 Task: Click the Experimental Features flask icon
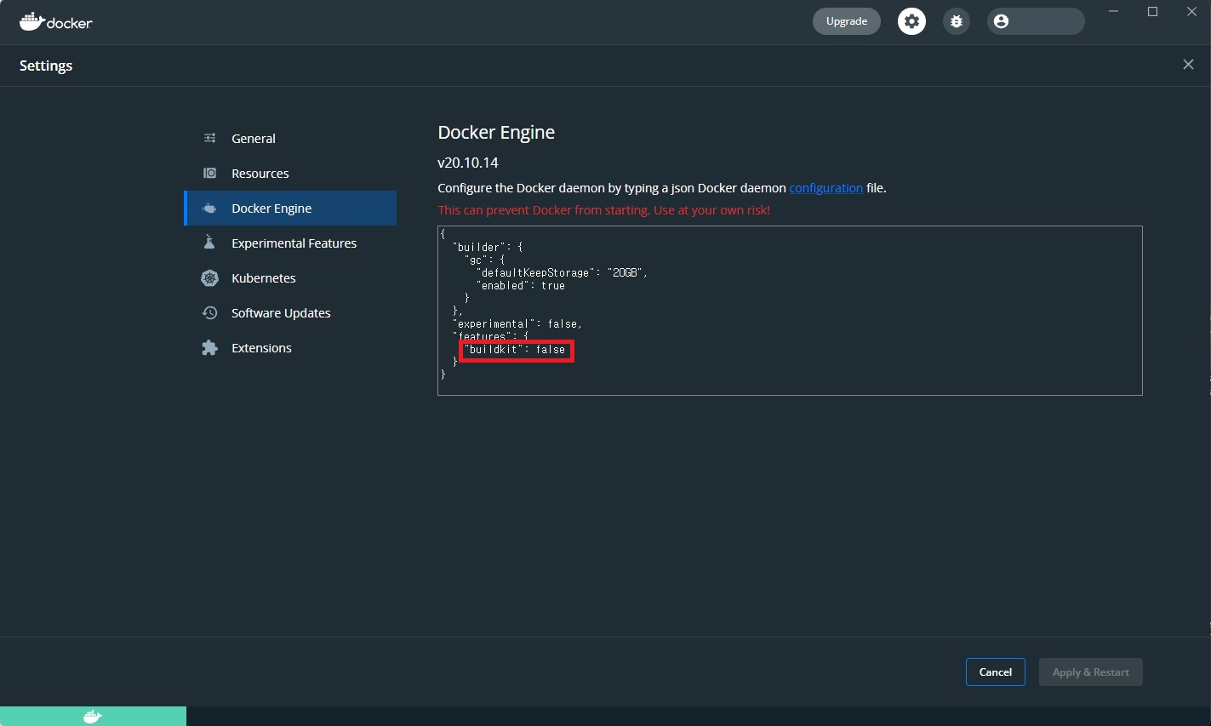(209, 243)
